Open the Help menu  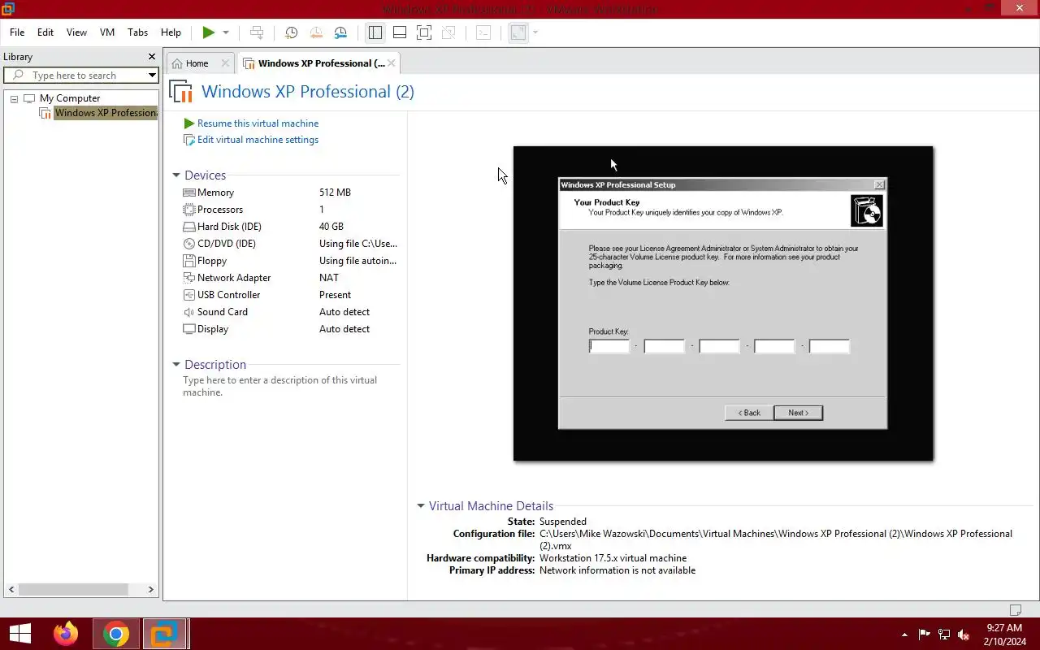171,32
